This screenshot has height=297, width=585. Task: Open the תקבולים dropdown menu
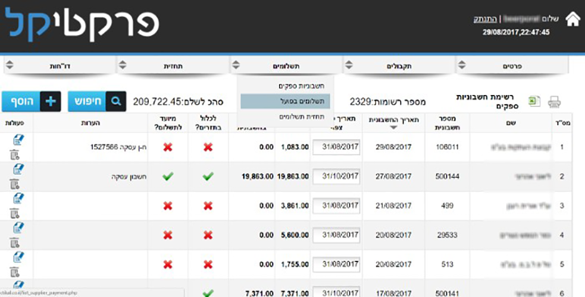click(399, 66)
